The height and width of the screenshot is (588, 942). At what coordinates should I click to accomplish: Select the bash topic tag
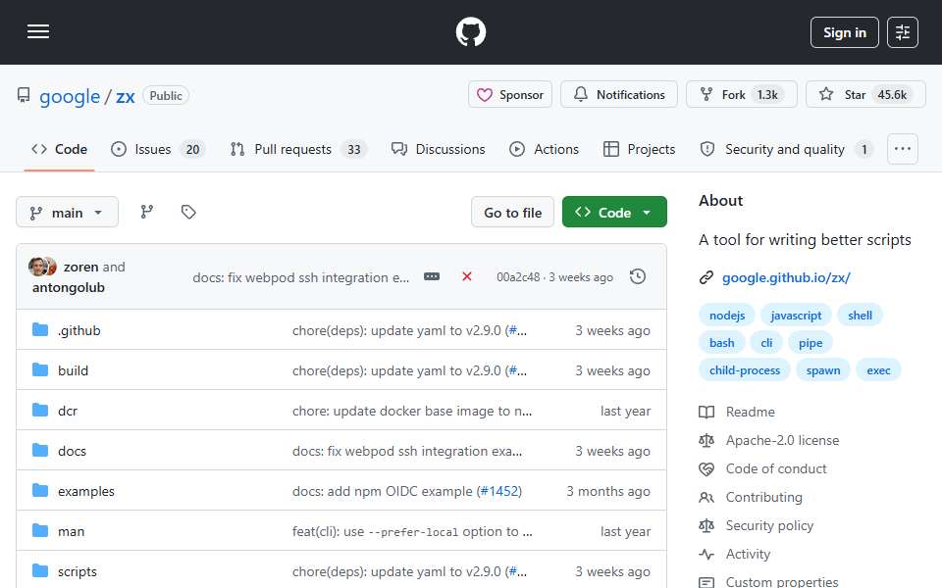point(721,343)
